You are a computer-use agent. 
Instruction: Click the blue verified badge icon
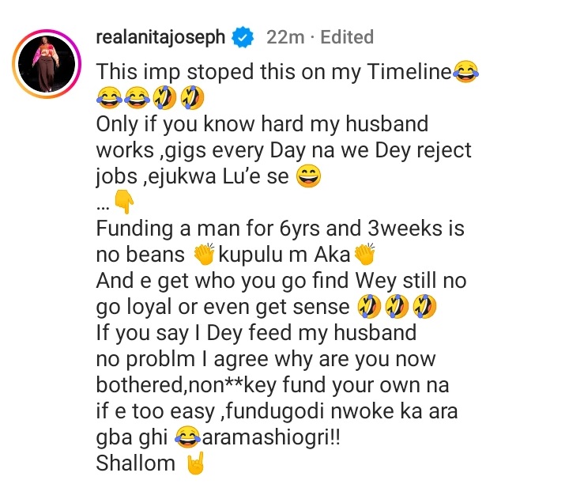pyautogui.click(x=243, y=37)
